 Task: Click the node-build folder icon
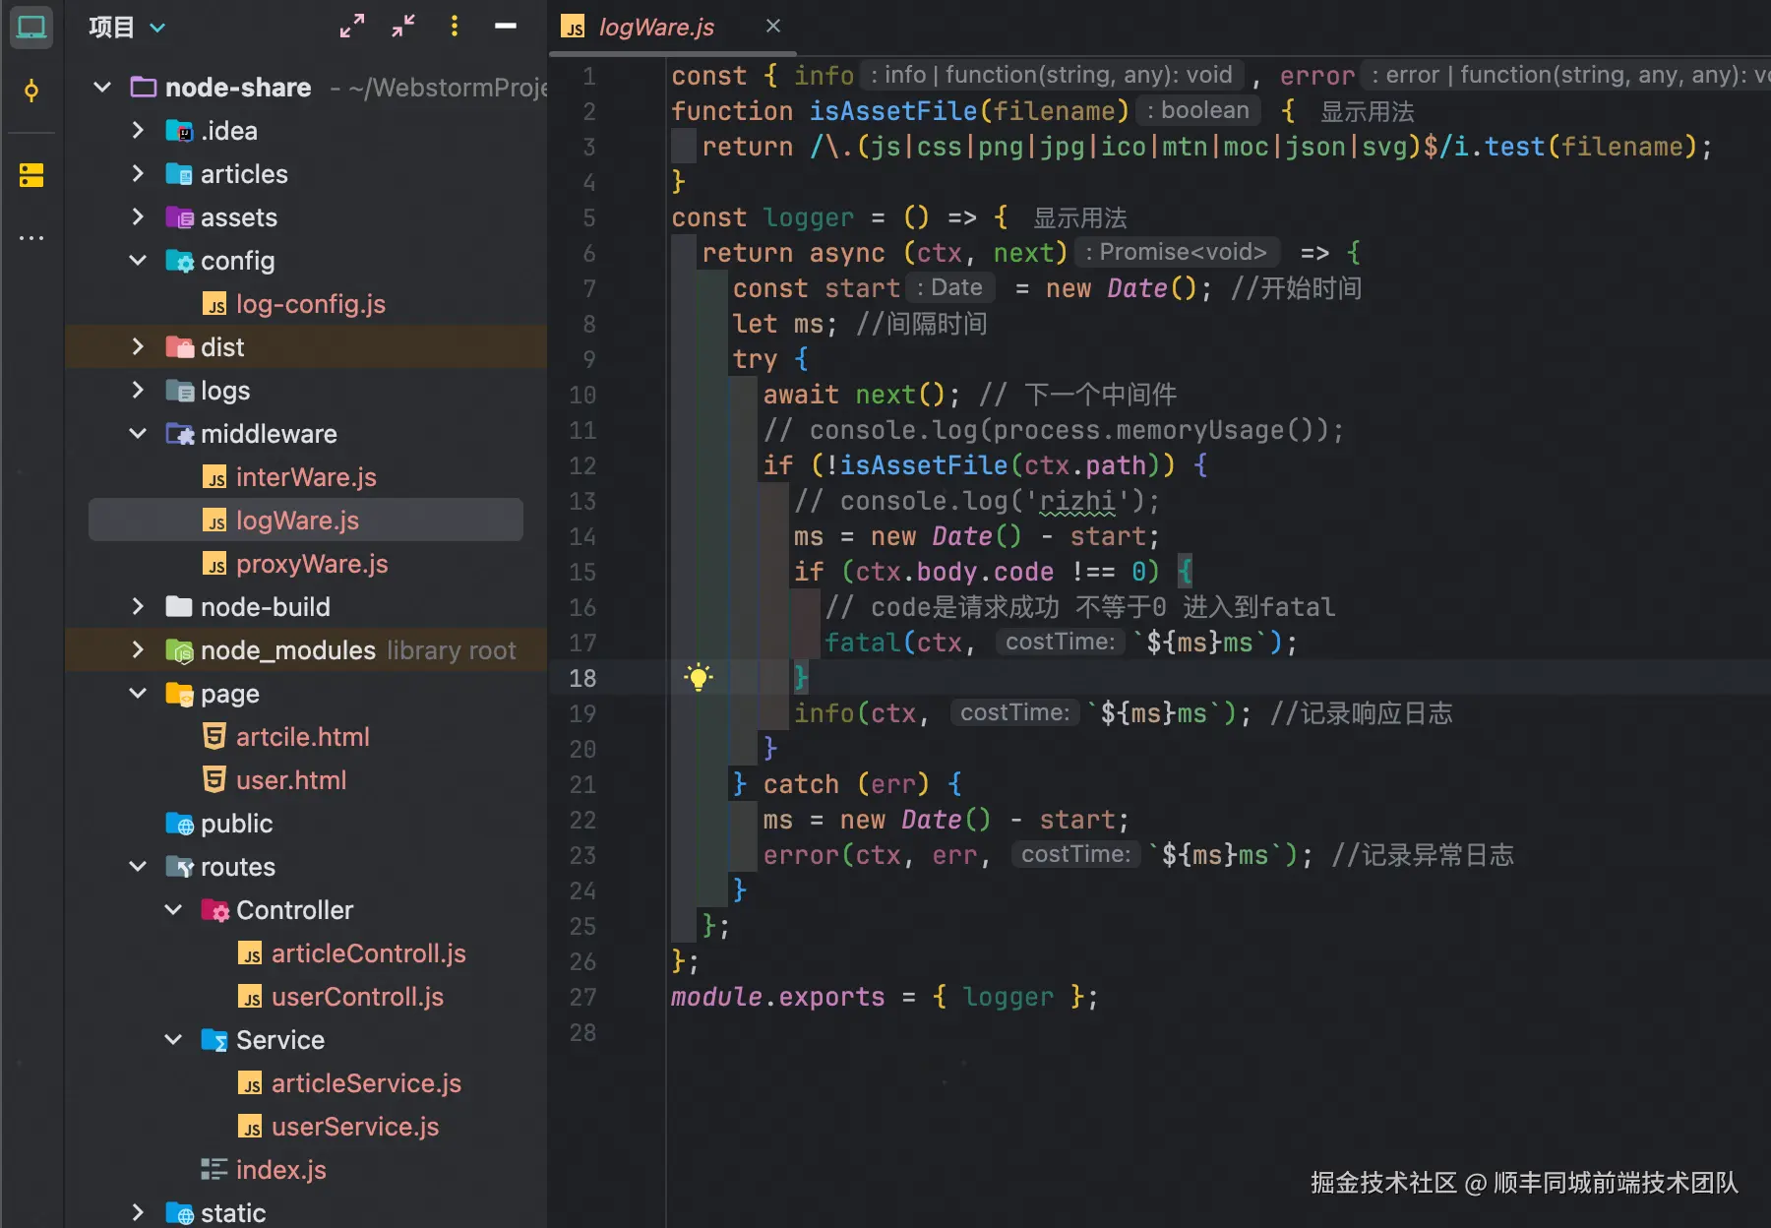pyautogui.click(x=179, y=607)
